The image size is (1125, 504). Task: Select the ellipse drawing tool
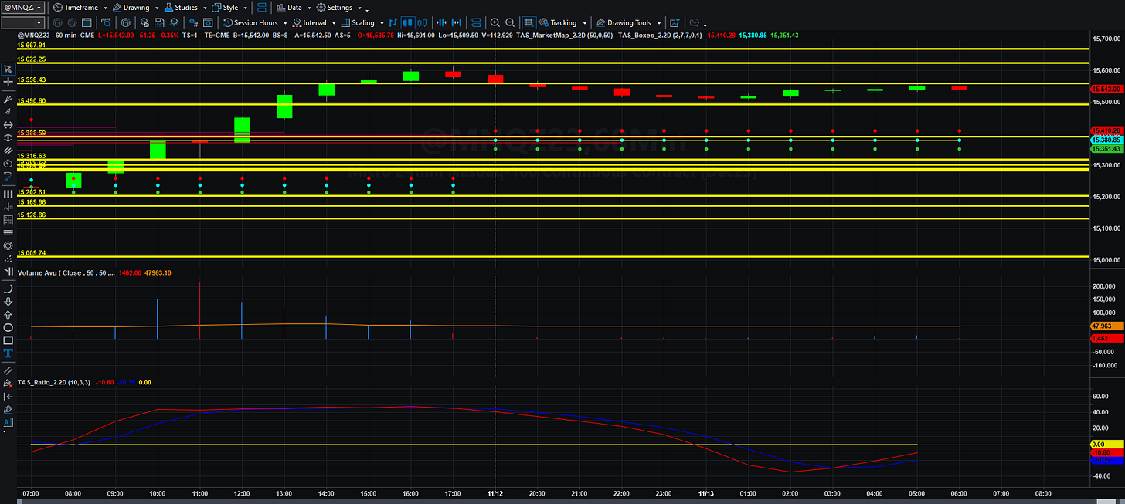click(x=8, y=326)
